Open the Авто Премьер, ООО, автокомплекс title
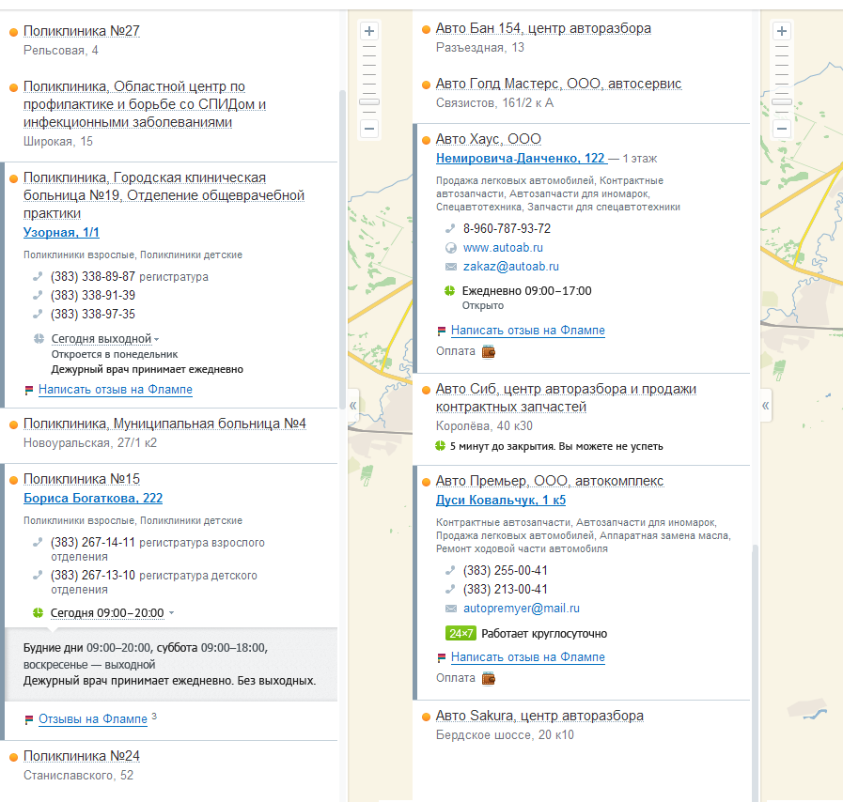843x802 pixels. (550, 482)
